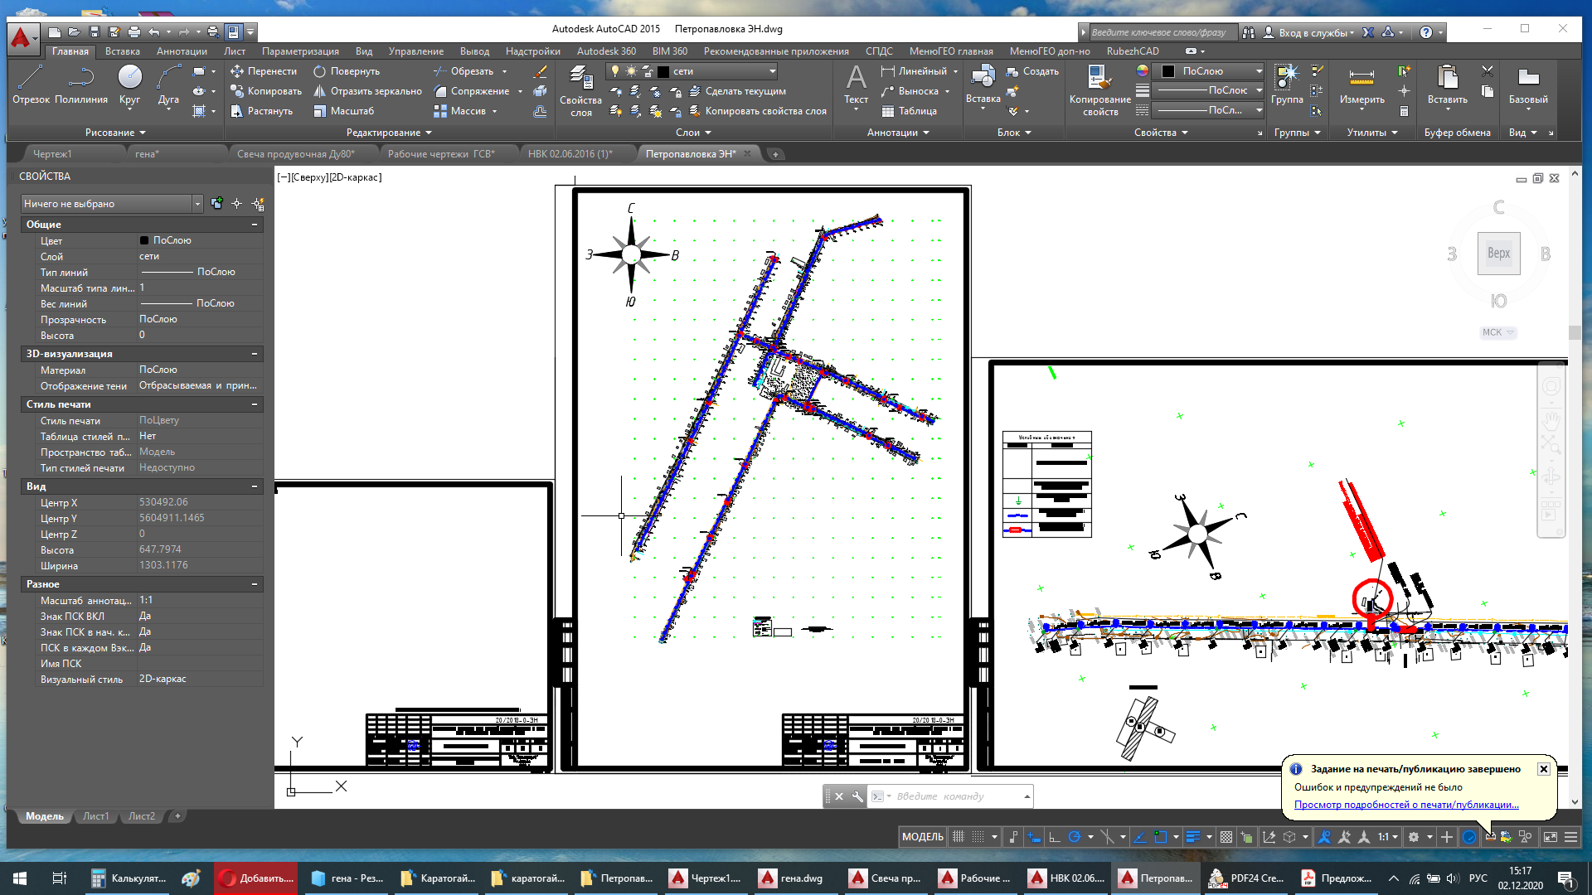Toggle snap mode dotted grid in status bar
This screenshot has height=895, width=1592.
pyautogui.click(x=979, y=837)
